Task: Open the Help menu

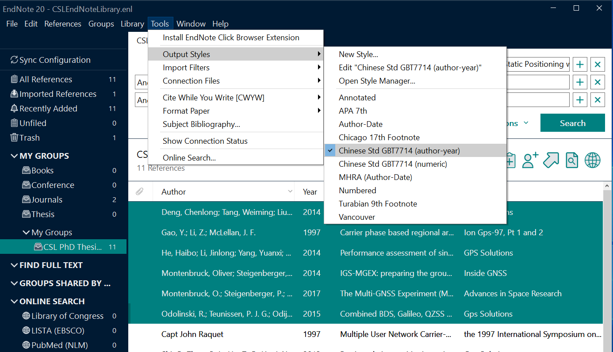Action: pos(220,24)
